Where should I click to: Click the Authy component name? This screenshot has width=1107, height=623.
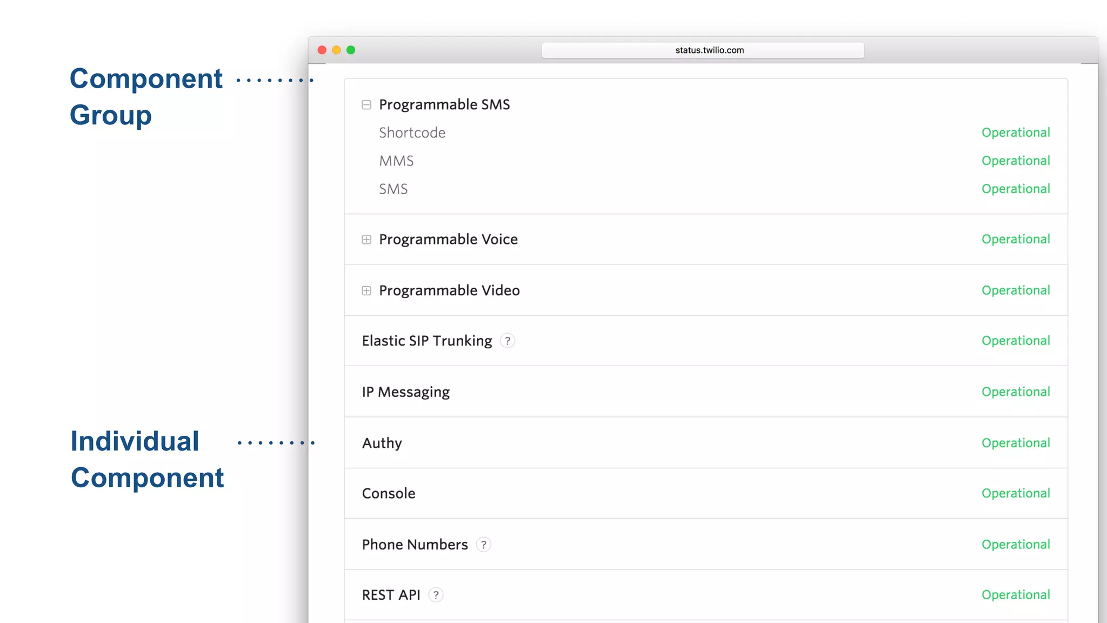pos(382,443)
